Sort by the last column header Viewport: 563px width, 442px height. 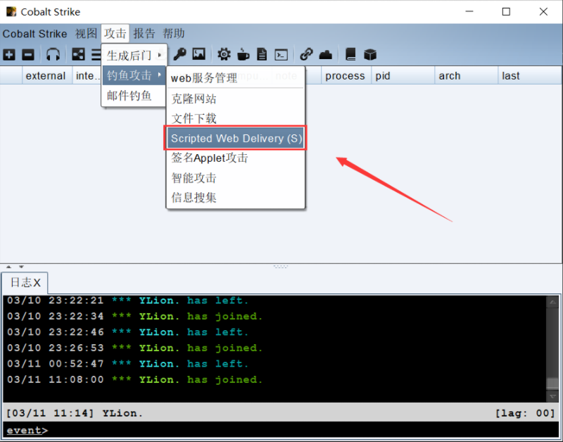[x=530, y=76]
